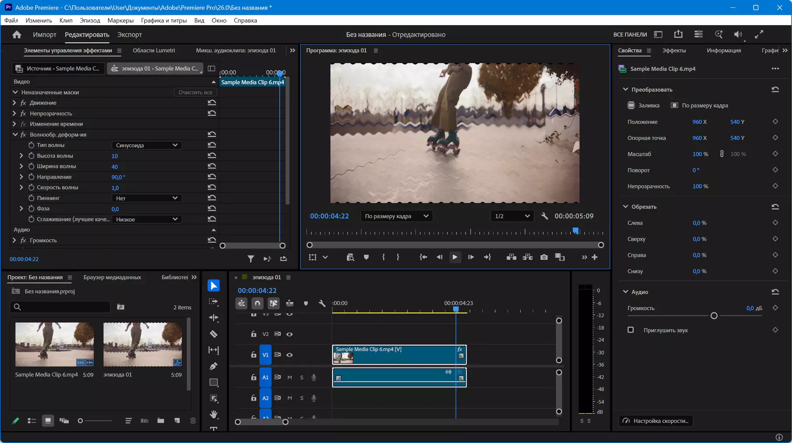The height and width of the screenshot is (443, 792).
Task: Mute the A1 audio track
Action: click(x=290, y=377)
